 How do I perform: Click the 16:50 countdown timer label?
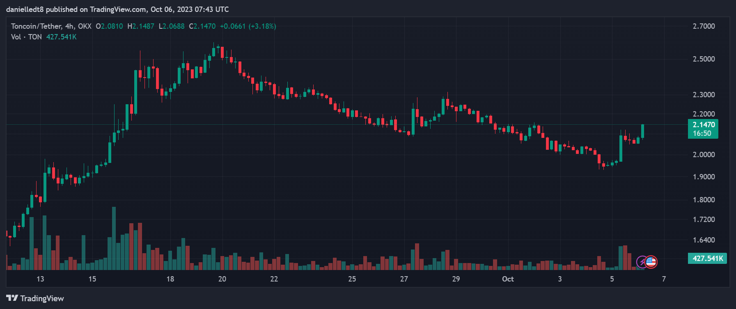coord(702,133)
